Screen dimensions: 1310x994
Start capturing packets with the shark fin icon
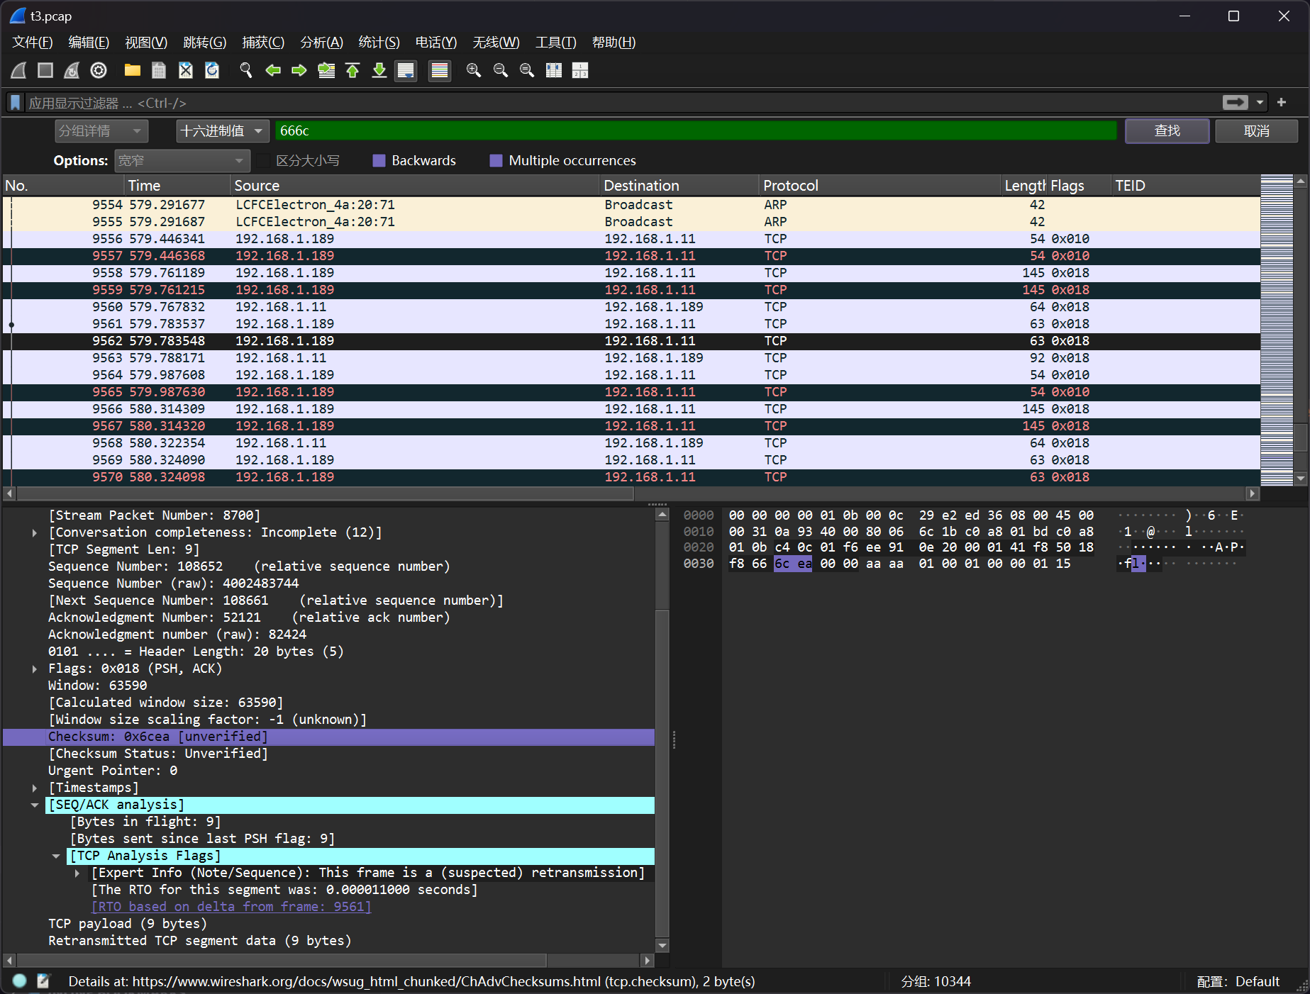pos(19,70)
